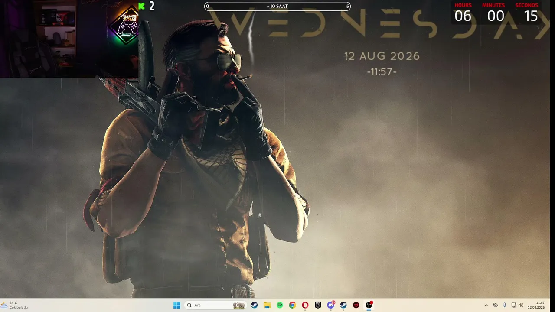The image size is (555, 312).
Task: Click the webcam overlay thumbnail
Action: pyautogui.click(x=69, y=39)
